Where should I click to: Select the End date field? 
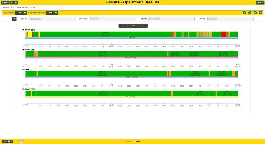171,19
